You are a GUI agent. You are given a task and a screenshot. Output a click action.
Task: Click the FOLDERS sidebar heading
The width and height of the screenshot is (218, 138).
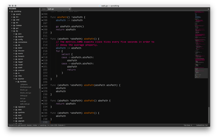pos(13,9)
